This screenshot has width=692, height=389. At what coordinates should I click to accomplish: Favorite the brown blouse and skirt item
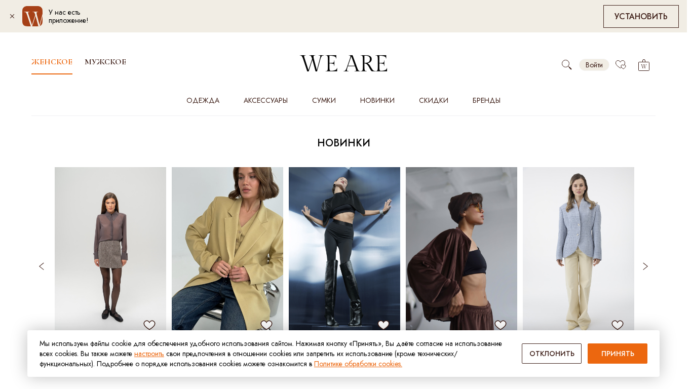[149, 325]
